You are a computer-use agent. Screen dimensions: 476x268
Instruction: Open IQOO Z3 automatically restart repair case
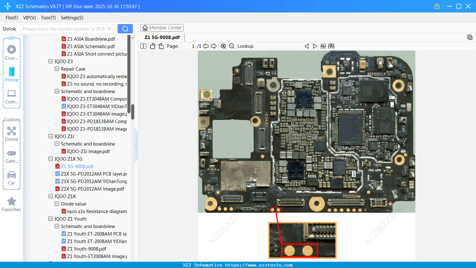click(94, 76)
